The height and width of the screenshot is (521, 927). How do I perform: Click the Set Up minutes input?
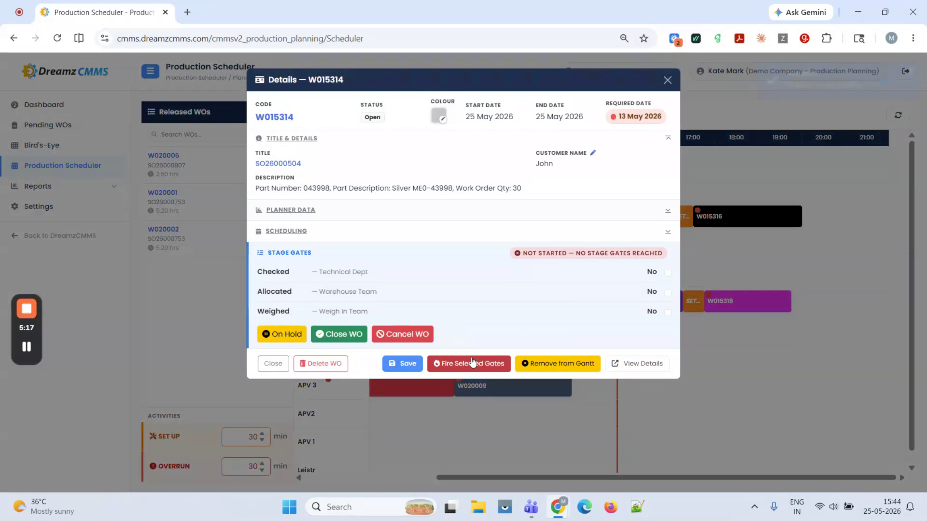246,436
